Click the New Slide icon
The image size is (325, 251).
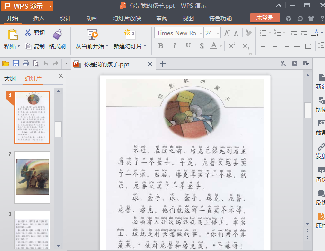pos(130,35)
